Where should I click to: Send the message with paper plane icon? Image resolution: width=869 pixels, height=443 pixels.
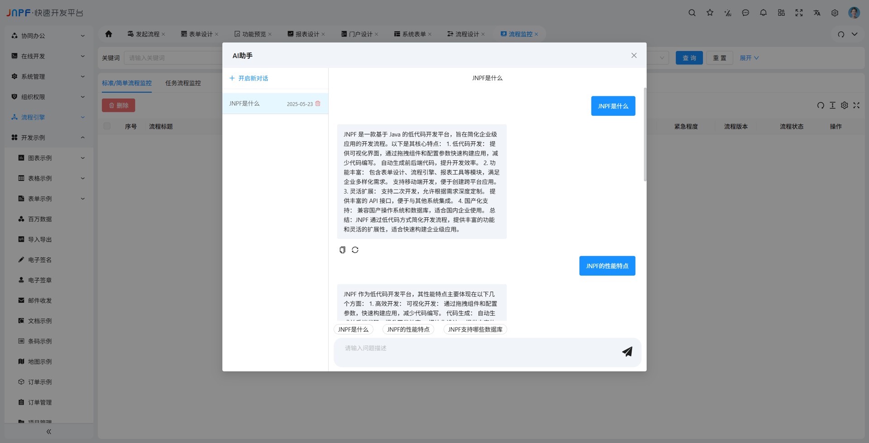click(627, 352)
